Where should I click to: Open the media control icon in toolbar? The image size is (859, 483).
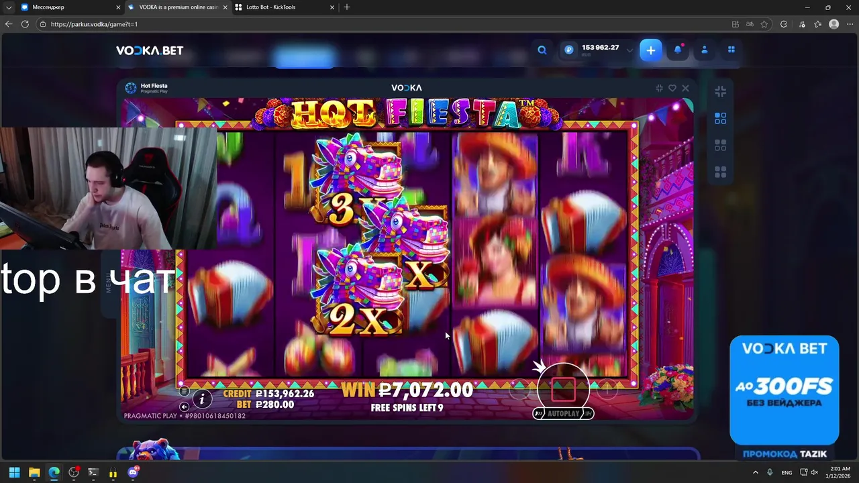[802, 24]
